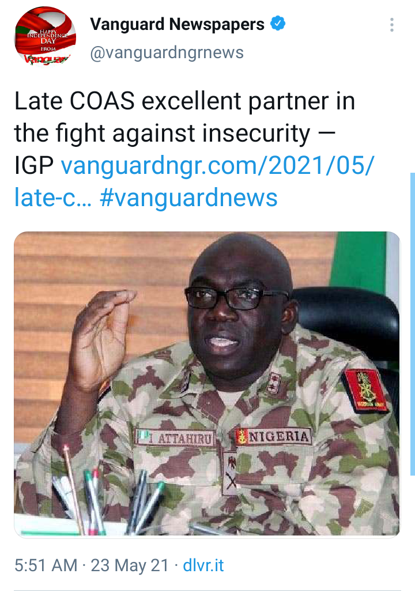Open the #vanguardnews hashtag

(188, 197)
